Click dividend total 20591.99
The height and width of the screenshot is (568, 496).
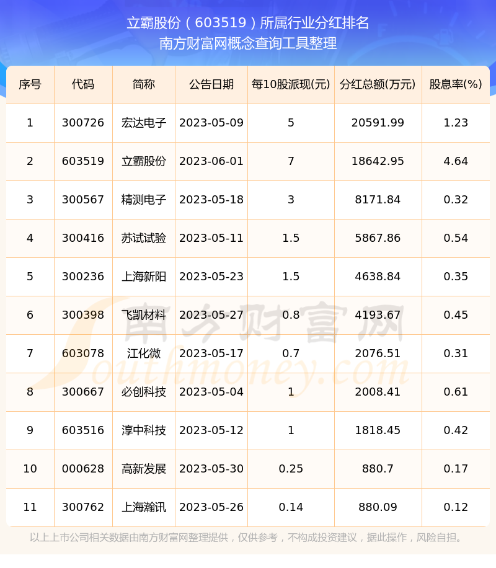click(x=378, y=123)
